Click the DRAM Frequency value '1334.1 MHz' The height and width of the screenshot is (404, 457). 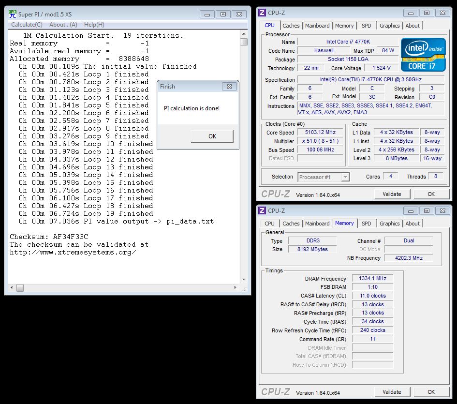(372, 278)
